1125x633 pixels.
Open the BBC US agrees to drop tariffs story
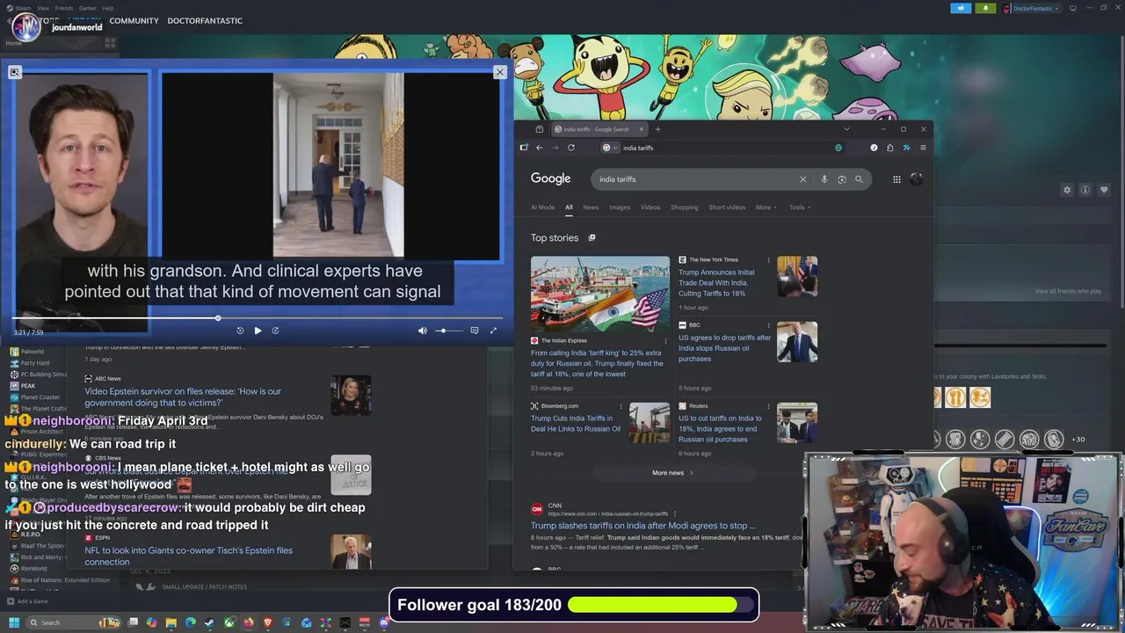[x=724, y=348]
